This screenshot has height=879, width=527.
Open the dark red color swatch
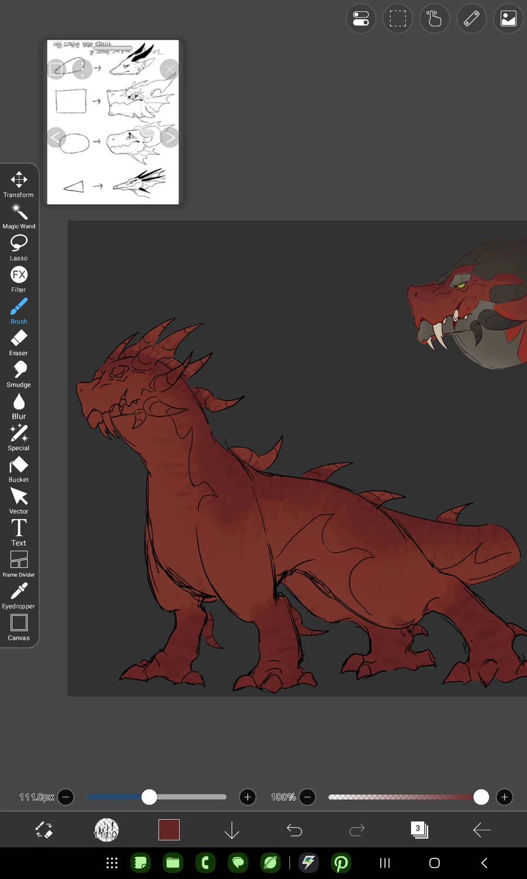coord(169,830)
